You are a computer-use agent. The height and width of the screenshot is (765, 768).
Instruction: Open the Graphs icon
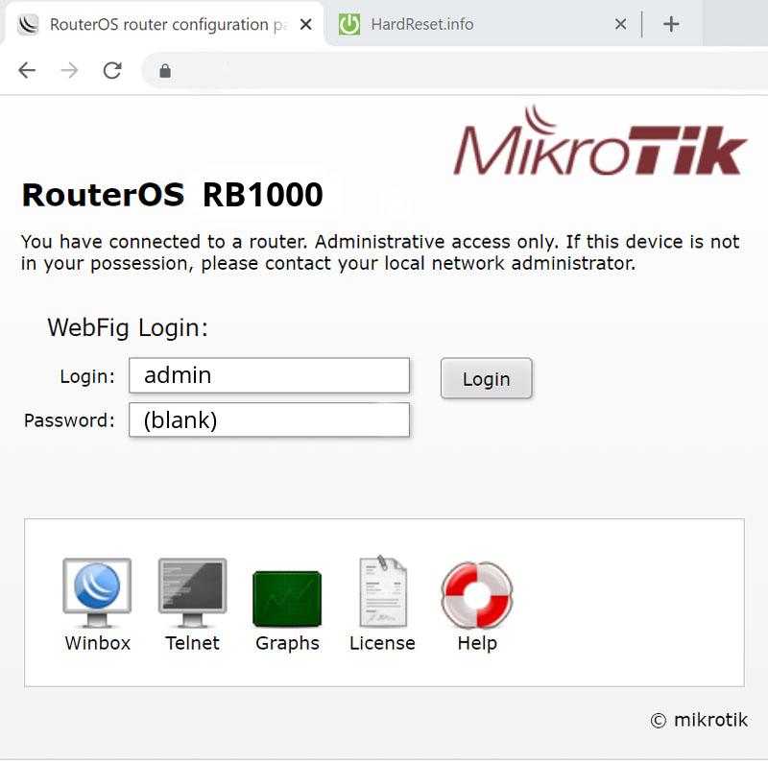pyautogui.click(x=287, y=599)
